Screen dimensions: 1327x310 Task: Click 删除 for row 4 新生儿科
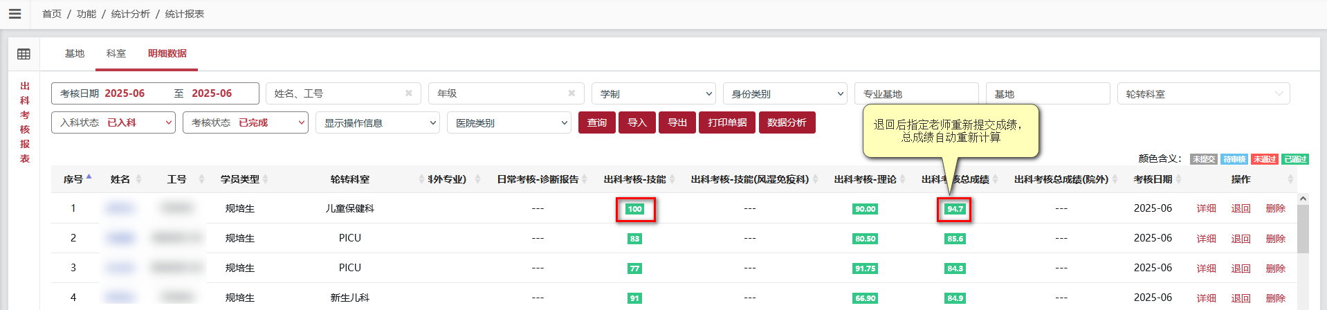(1276, 298)
